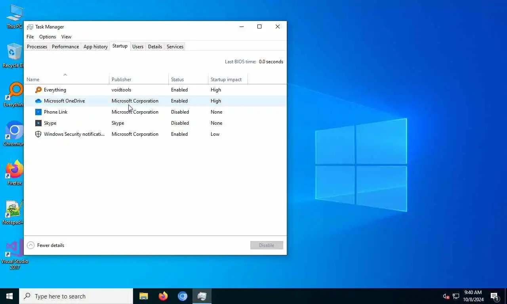The image size is (507, 304).
Task: Switch to the Performance tab
Action: click(65, 47)
